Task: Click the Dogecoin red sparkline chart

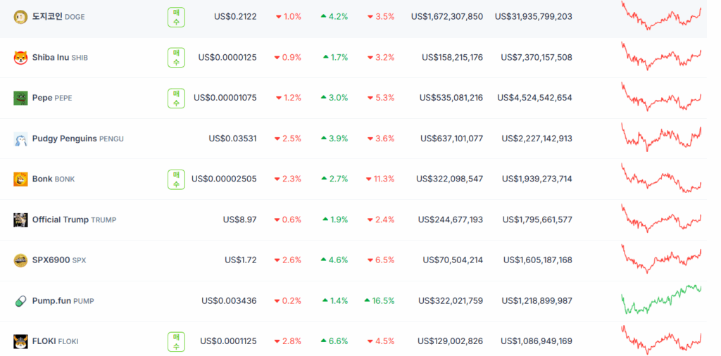Action: pos(662,15)
